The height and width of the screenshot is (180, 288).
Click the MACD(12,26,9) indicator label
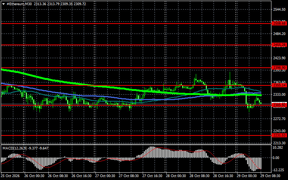point(14,148)
